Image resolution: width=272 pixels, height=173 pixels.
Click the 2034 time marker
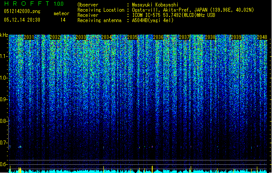[106, 37]
